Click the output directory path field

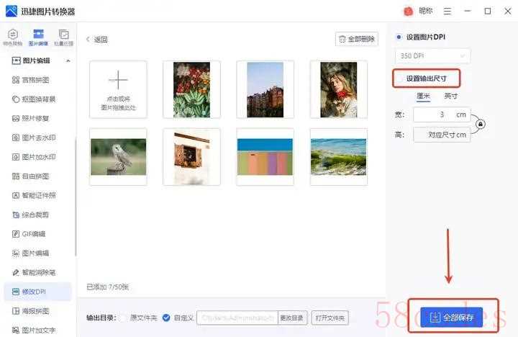(237, 318)
